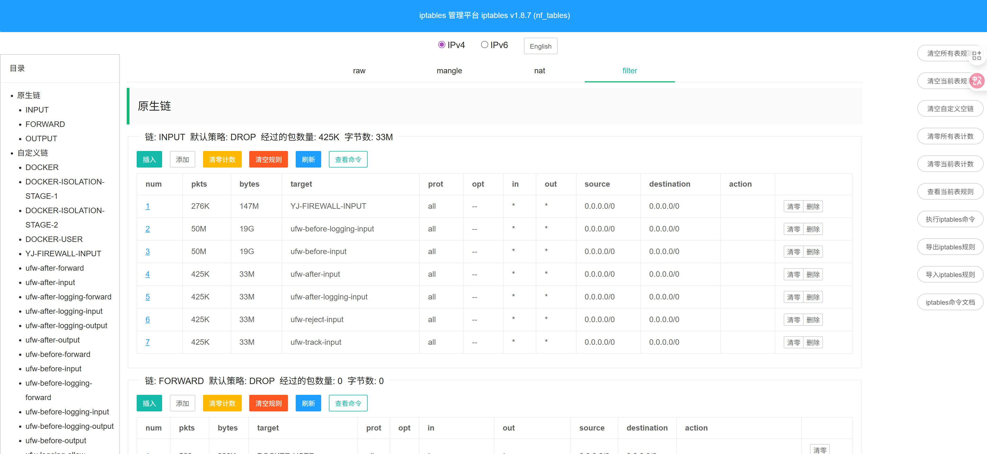Screen dimensions: 987x454
Task: Click 清零 for ufw-reject-input rule
Action: coord(793,320)
